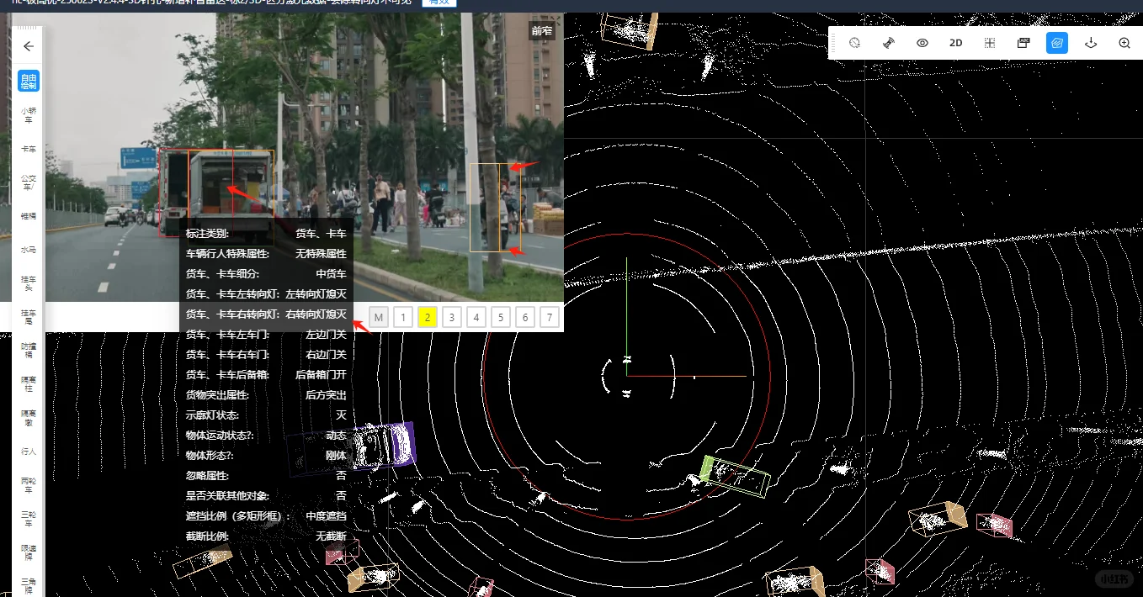1143x597 pixels.
Task: Toggle the dashed grid icon
Action: coord(990,43)
